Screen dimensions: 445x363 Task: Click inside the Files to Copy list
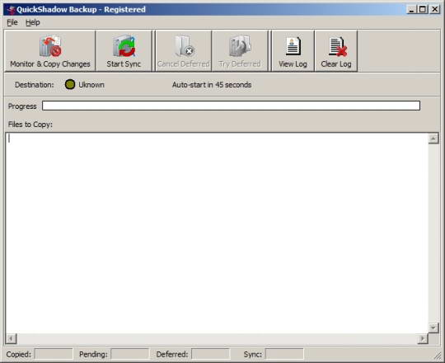pos(217,233)
